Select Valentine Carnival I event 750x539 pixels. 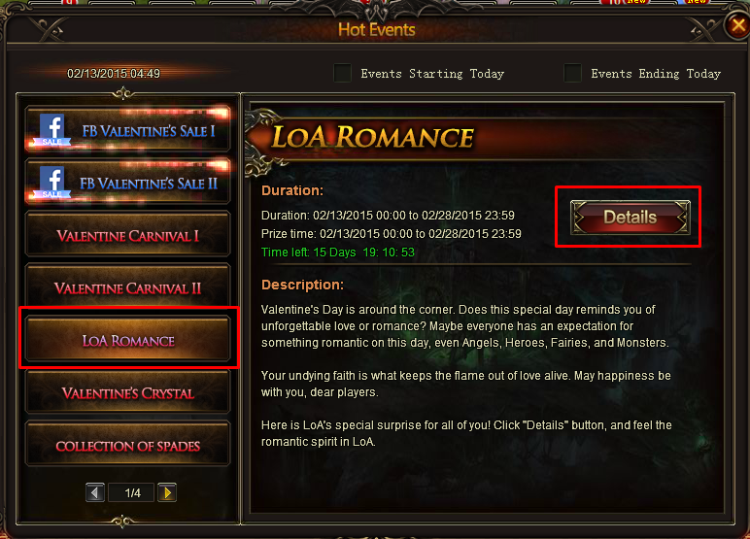[127, 235]
